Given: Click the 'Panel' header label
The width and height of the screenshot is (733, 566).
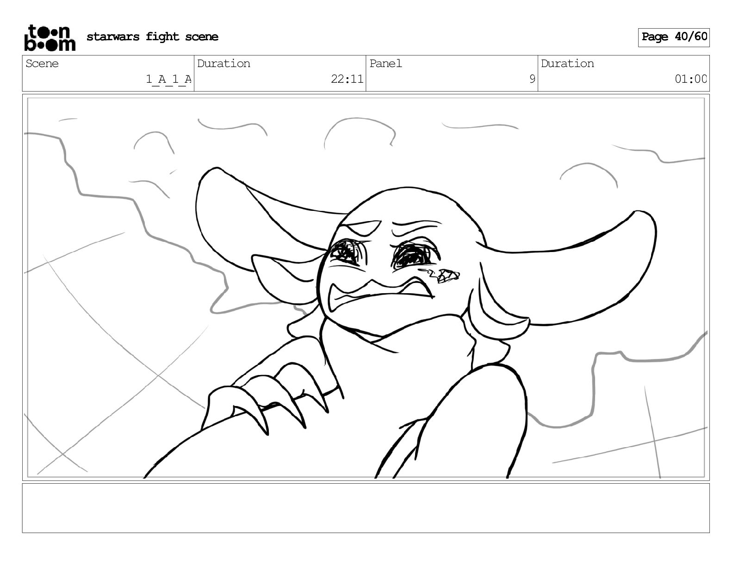Looking at the screenshot, I should [x=385, y=63].
